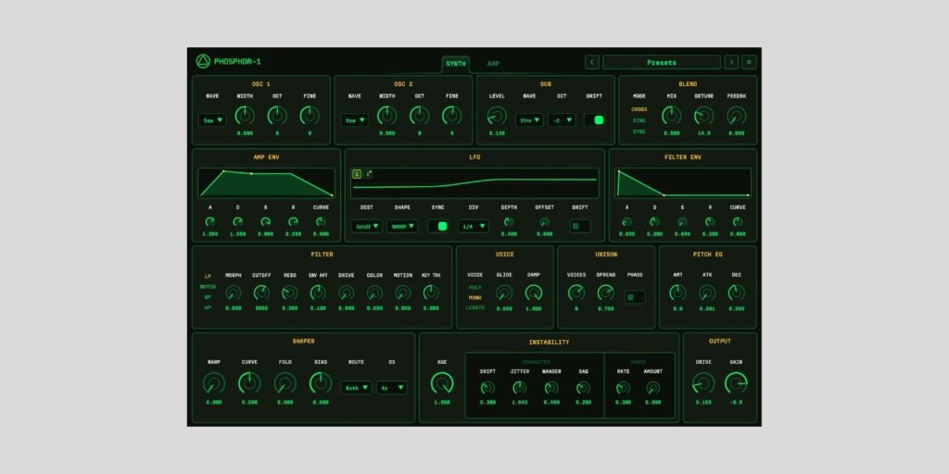The width and height of the screenshot is (949, 474).
Task: Click the Amp Env CURVE knob
Action: pos(321,222)
